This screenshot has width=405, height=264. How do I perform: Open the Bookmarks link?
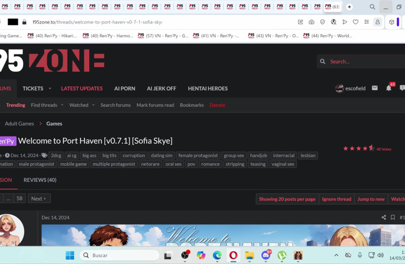[x=192, y=105]
